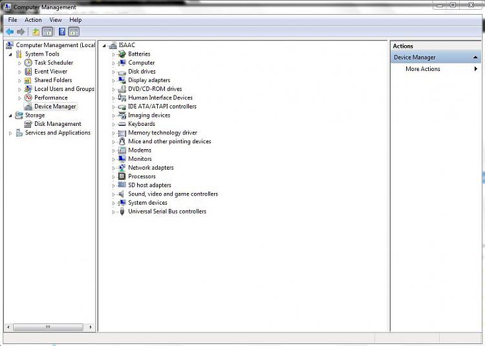Open the Help menu

[75, 20]
